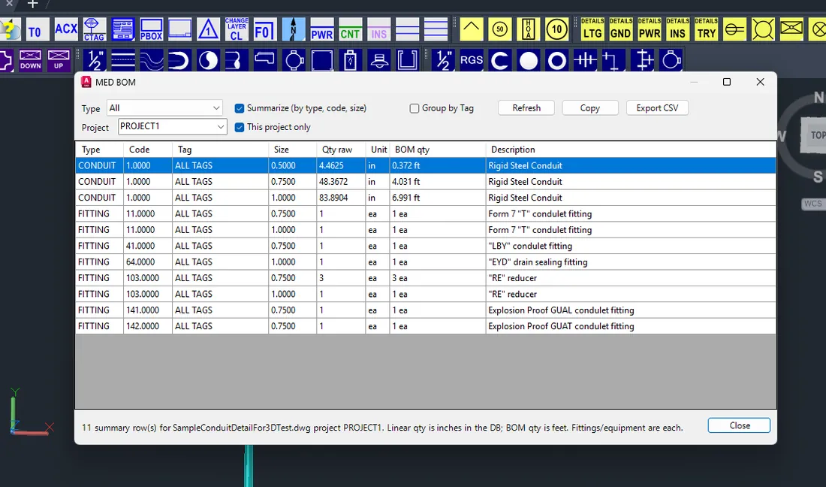Toggle This project only checkbox
826x487 pixels.
tap(239, 127)
